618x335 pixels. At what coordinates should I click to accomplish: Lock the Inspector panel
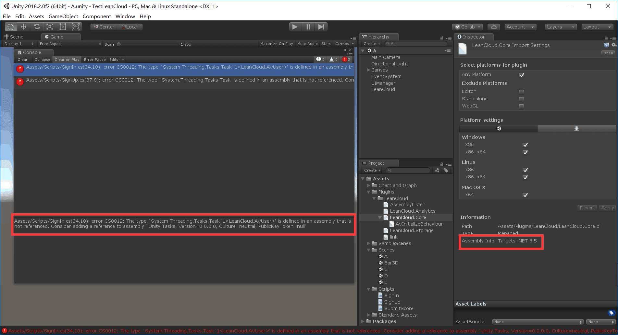click(x=606, y=38)
